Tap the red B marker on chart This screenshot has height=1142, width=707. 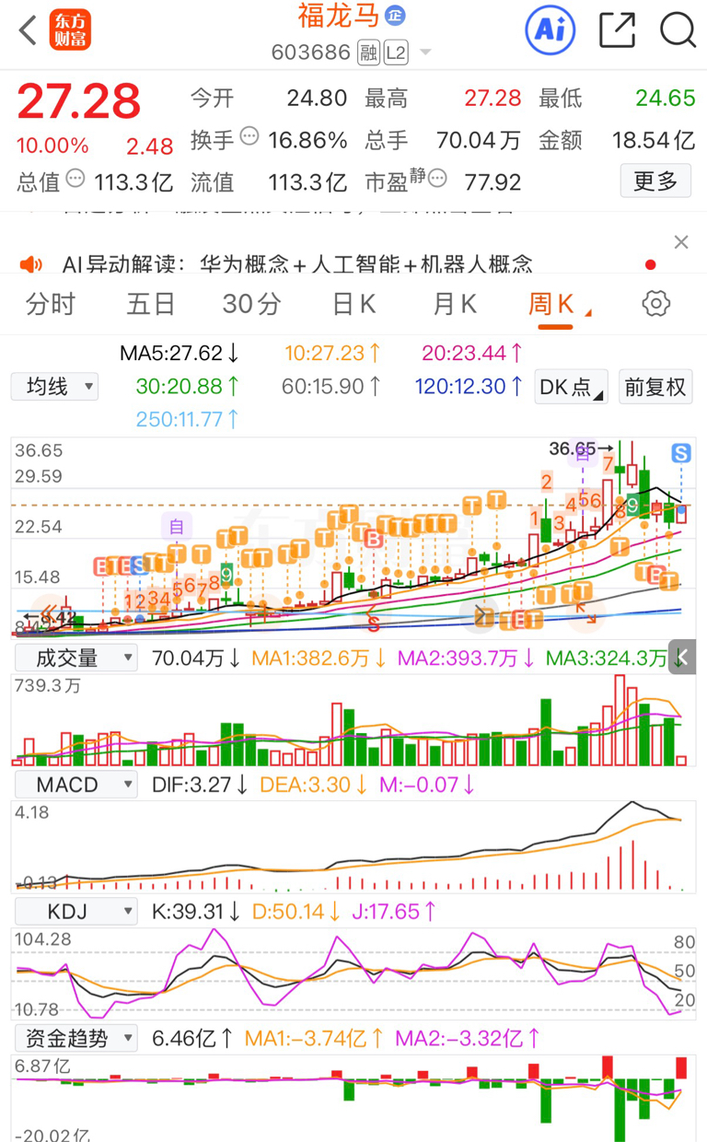tap(373, 539)
